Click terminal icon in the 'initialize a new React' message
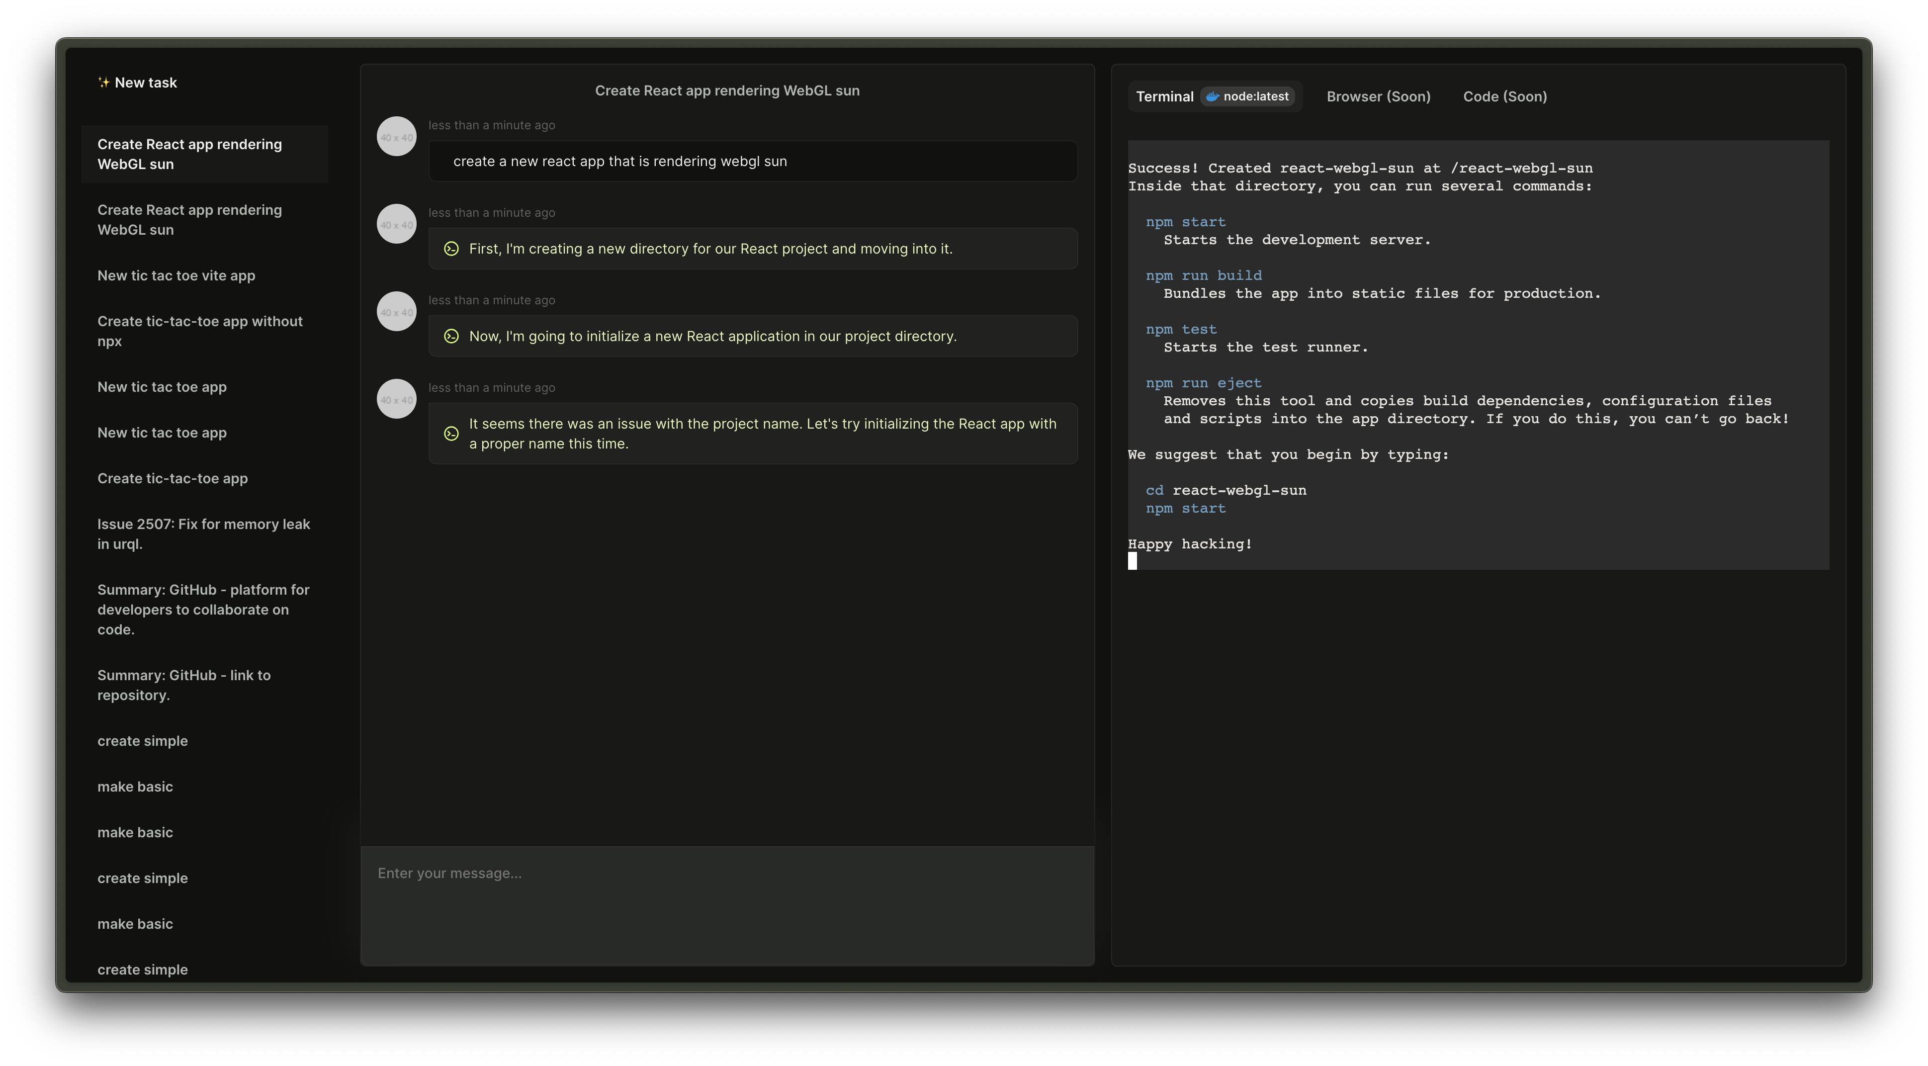Image resolution: width=1928 pixels, height=1066 pixels. 451,337
